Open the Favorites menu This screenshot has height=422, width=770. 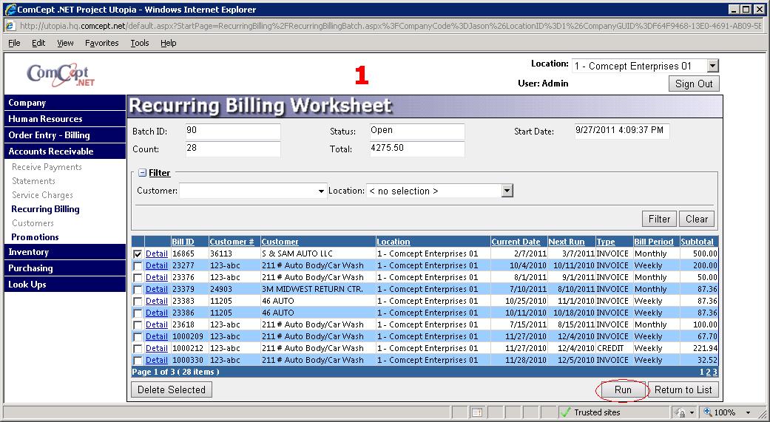[101, 43]
